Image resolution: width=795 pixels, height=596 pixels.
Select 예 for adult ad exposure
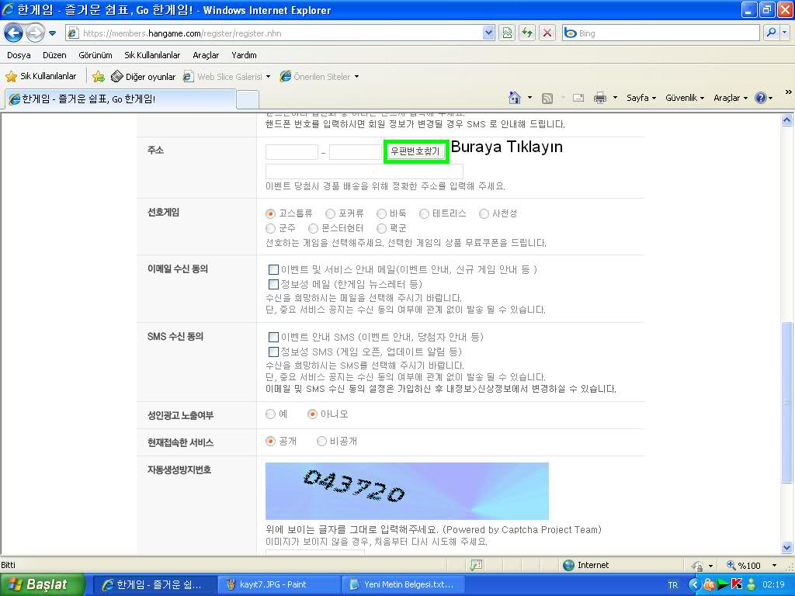pos(271,414)
